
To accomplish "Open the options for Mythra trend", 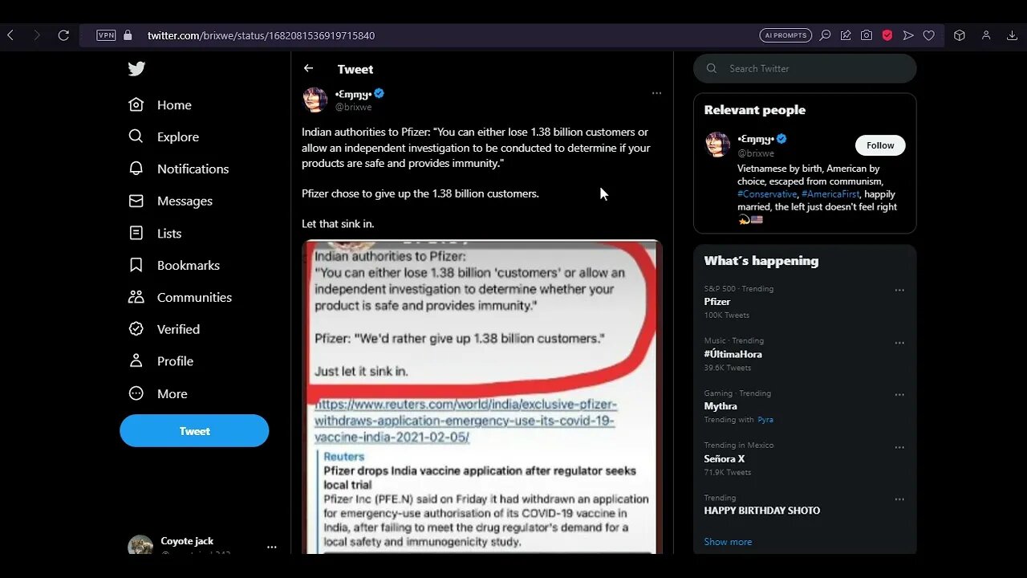I will 899,395.
